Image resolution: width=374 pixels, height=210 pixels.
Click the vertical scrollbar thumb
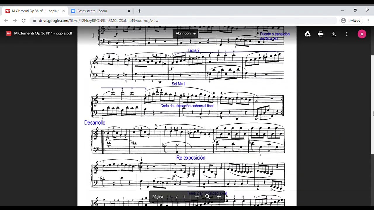coord(372,104)
